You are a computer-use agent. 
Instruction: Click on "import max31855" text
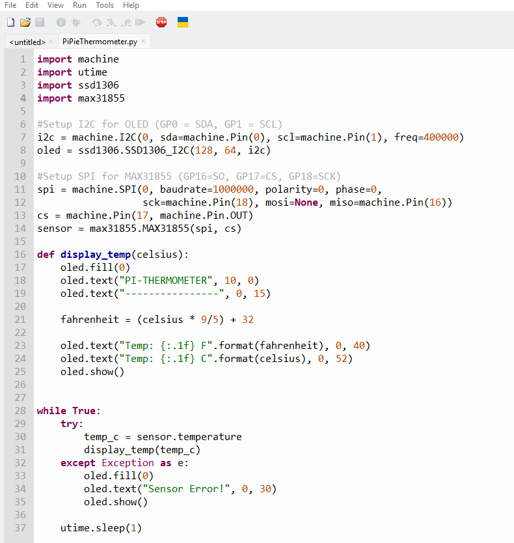click(81, 98)
